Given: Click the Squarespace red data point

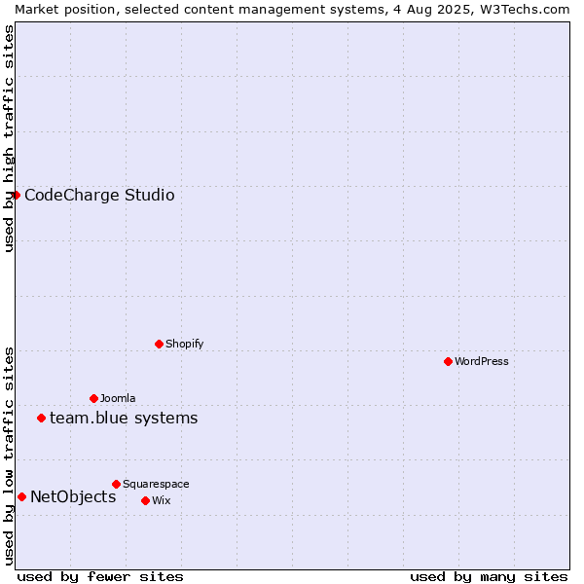Looking at the screenshot, I should point(116,484).
